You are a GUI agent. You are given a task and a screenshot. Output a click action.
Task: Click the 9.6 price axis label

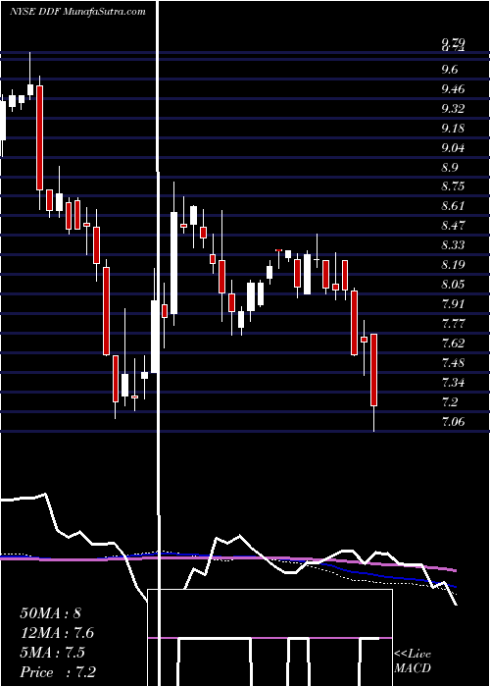450,70
